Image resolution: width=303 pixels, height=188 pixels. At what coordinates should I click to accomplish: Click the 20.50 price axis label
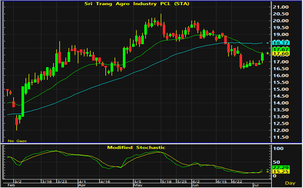(280, 14)
